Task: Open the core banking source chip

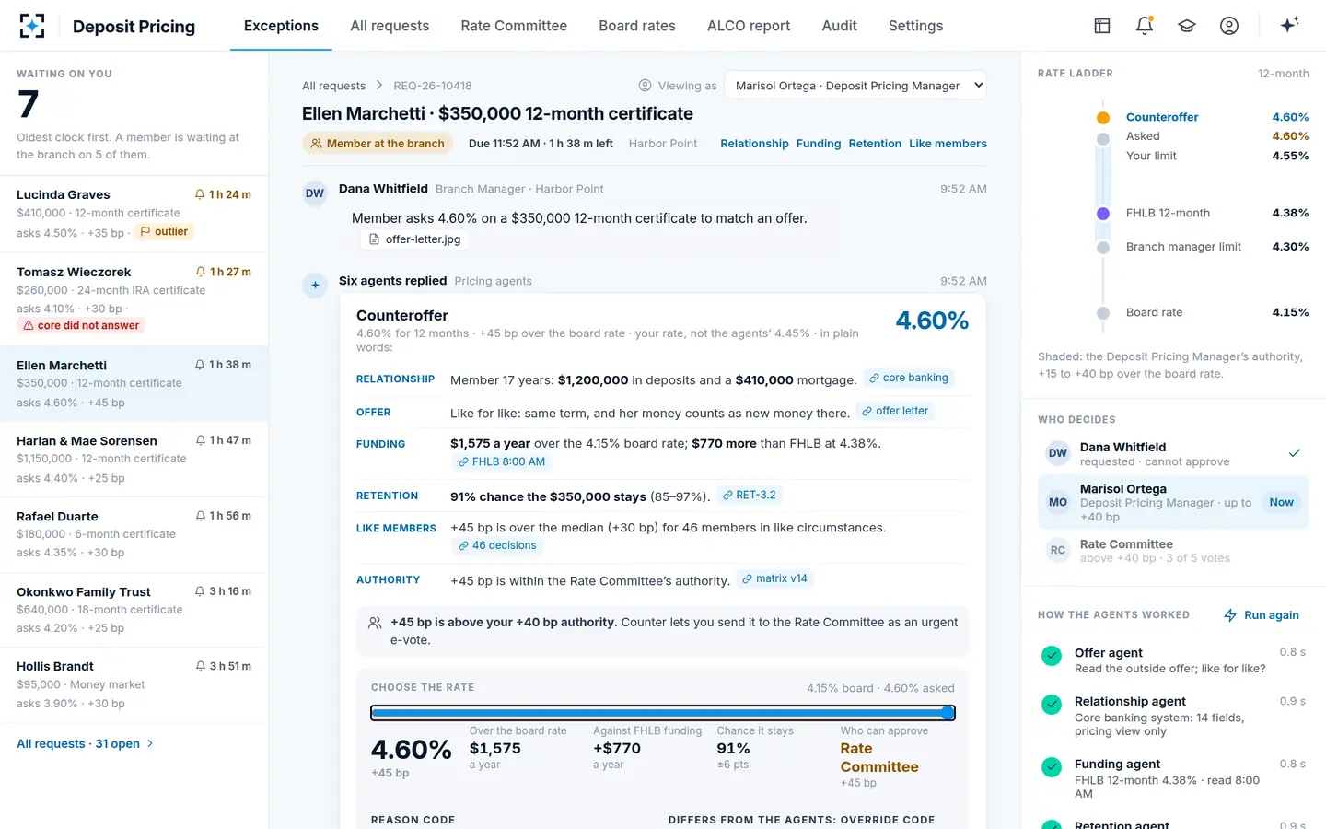Action: point(908,379)
